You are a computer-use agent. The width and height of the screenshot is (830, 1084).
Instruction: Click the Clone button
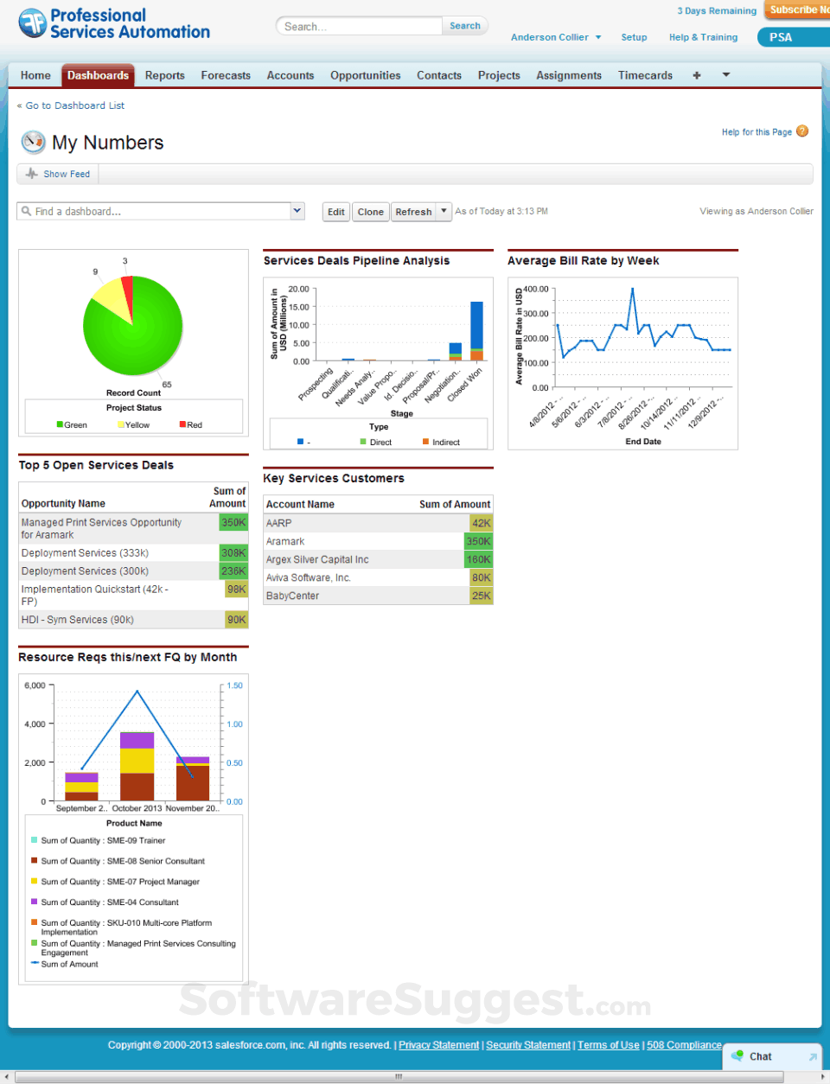pyautogui.click(x=371, y=212)
